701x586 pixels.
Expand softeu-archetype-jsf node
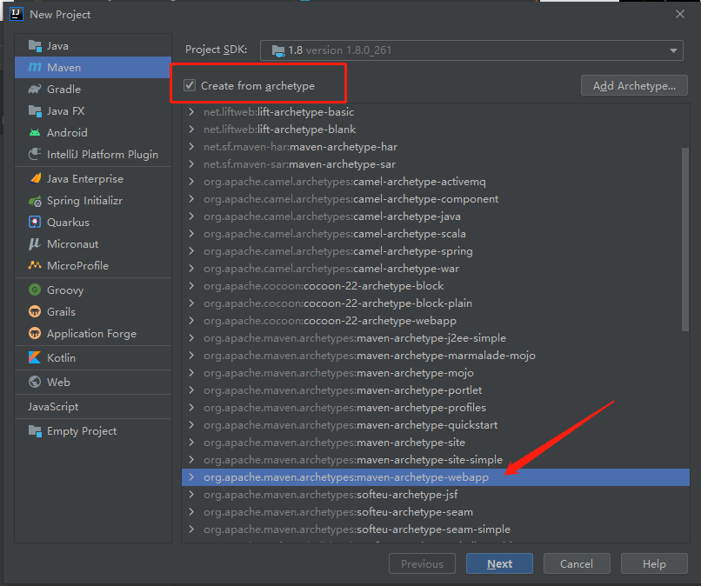191,495
